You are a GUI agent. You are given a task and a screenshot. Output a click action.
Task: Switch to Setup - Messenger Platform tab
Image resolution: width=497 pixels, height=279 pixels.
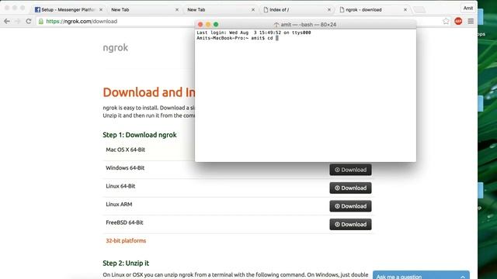[x=68, y=10]
